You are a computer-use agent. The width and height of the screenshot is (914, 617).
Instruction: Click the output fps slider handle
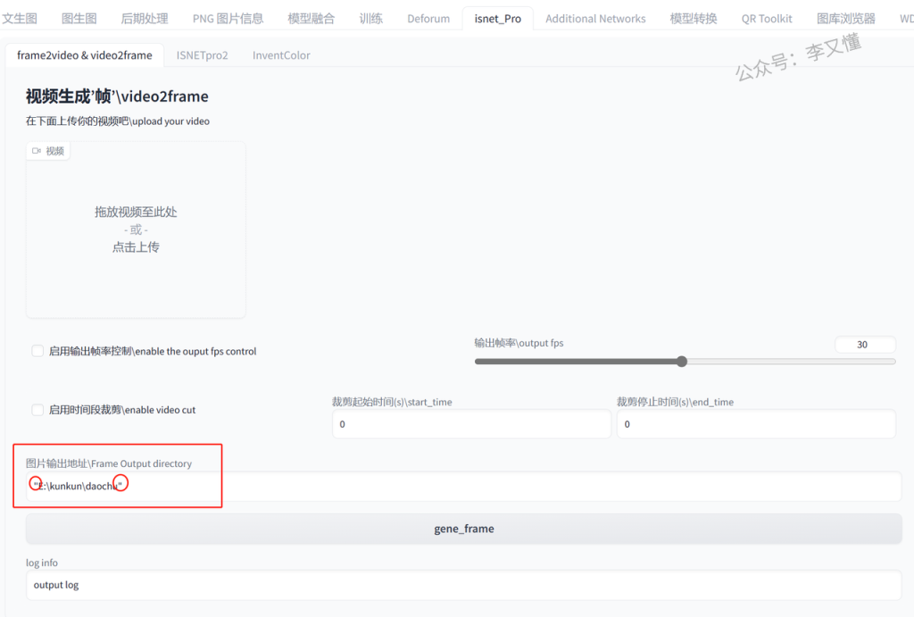(682, 362)
